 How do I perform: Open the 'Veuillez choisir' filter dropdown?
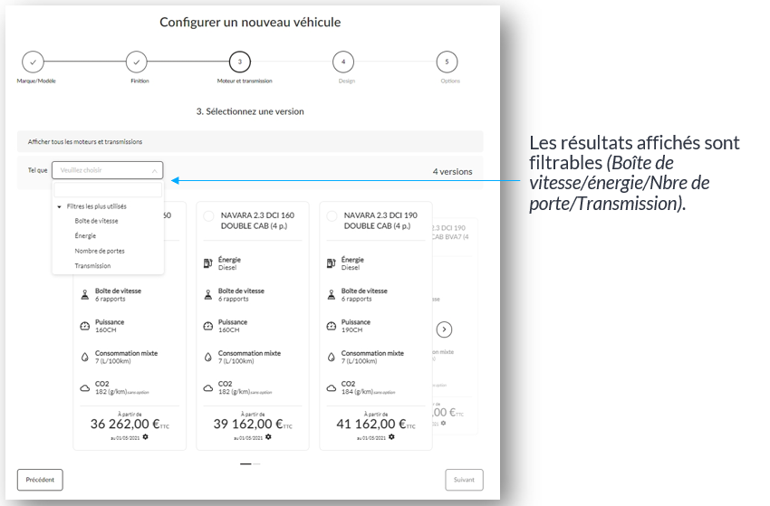coord(108,170)
